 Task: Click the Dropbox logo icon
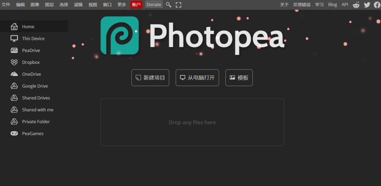pyautogui.click(x=14, y=62)
